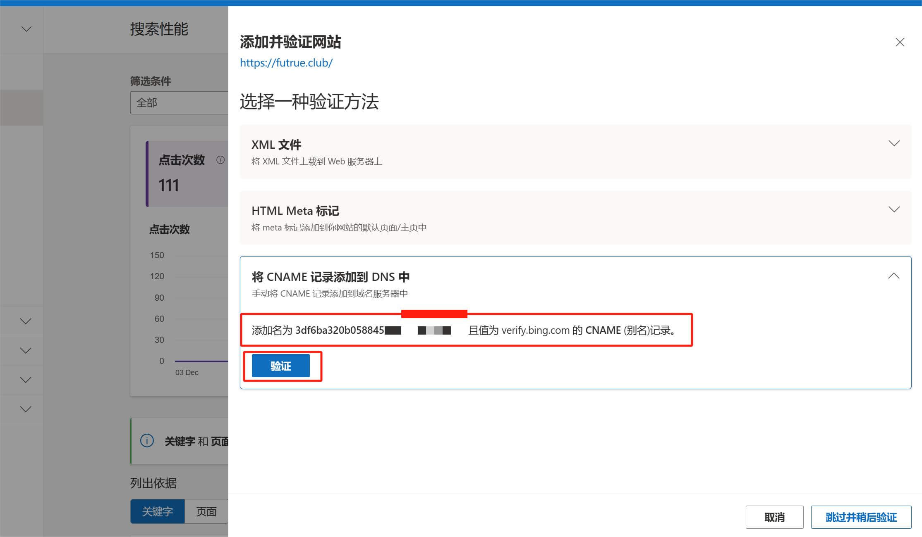Close the 添加并验证网站 dialog with the X
The image size is (922, 537).
coord(900,42)
